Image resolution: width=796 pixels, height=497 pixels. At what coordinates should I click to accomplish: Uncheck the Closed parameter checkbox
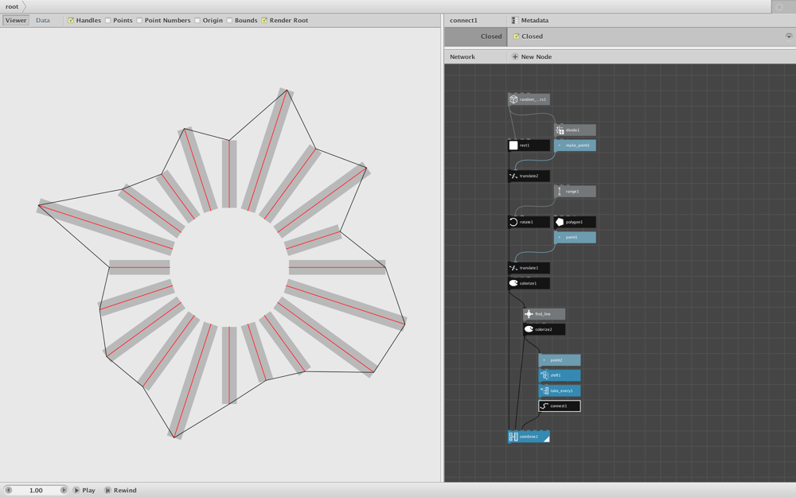click(x=517, y=37)
